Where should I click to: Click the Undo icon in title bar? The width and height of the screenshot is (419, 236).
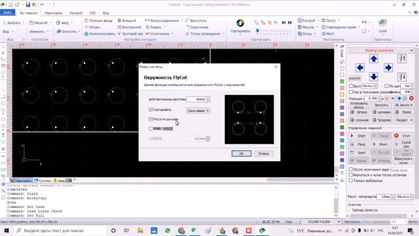pyautogui.click(x=42, y=5)
